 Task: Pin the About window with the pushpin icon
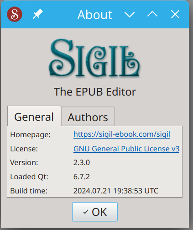38,14
